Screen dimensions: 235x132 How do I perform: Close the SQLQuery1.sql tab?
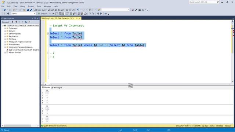click(x=80, y=18)
